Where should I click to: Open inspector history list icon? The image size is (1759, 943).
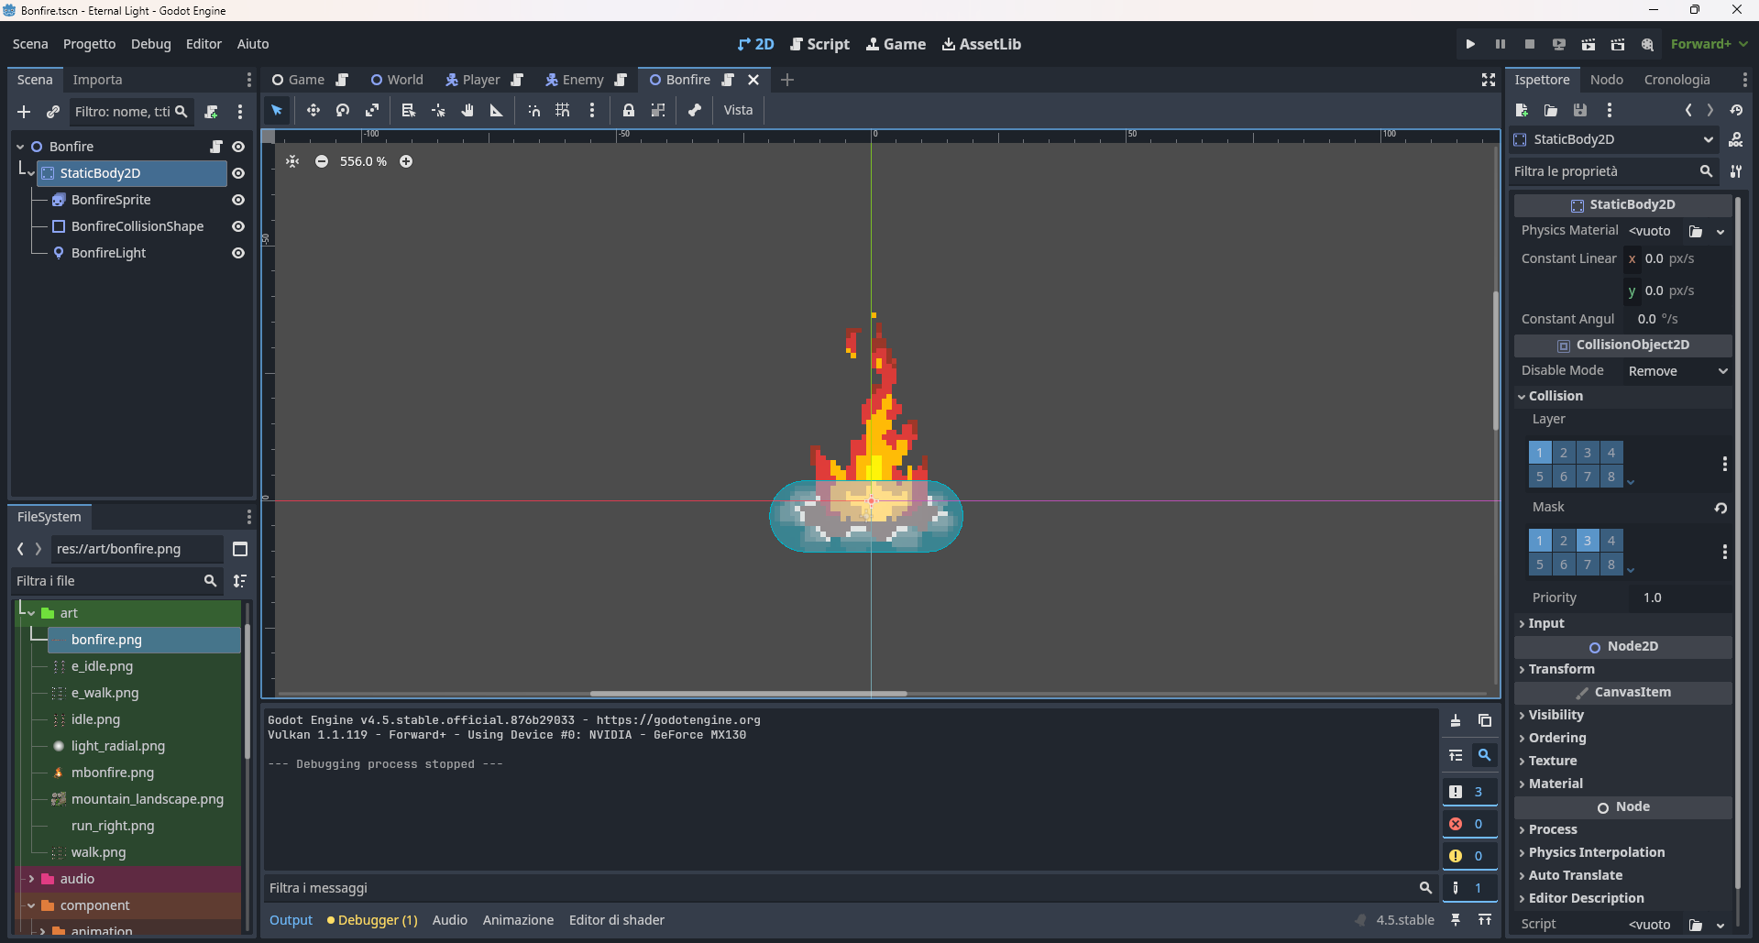point(1736,110)
